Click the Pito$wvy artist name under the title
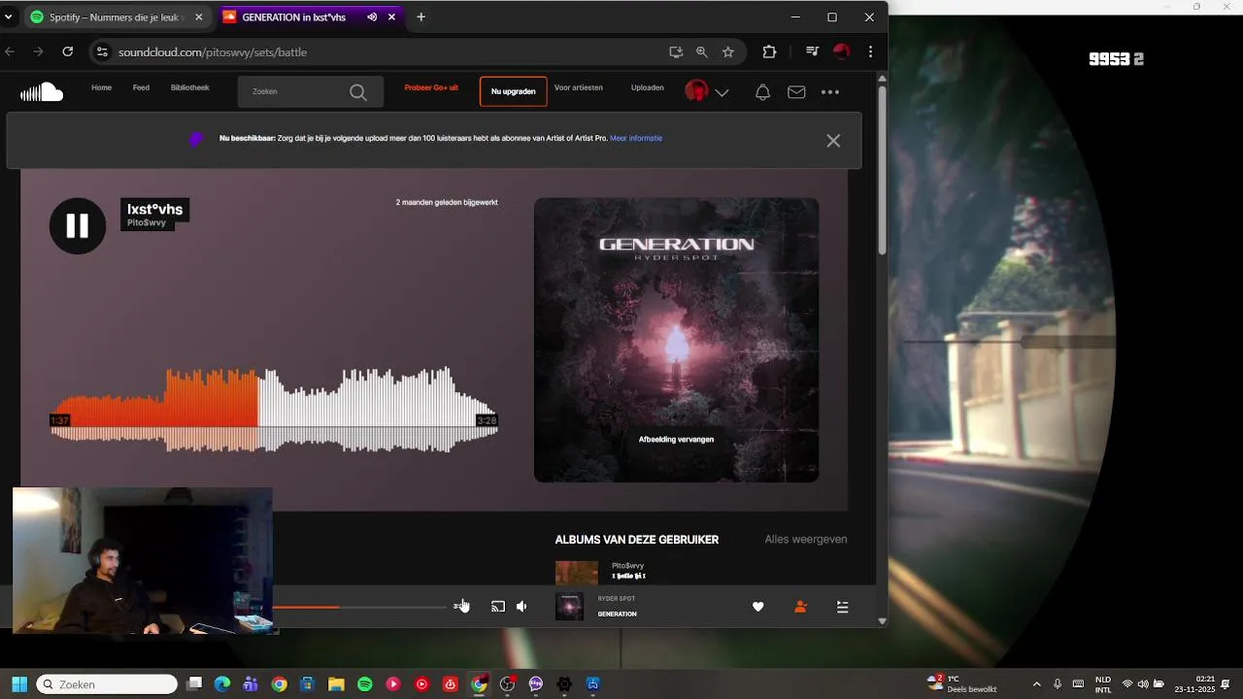Image resolution: width=1243 pixels, height=699 pixels. [147, 223]
